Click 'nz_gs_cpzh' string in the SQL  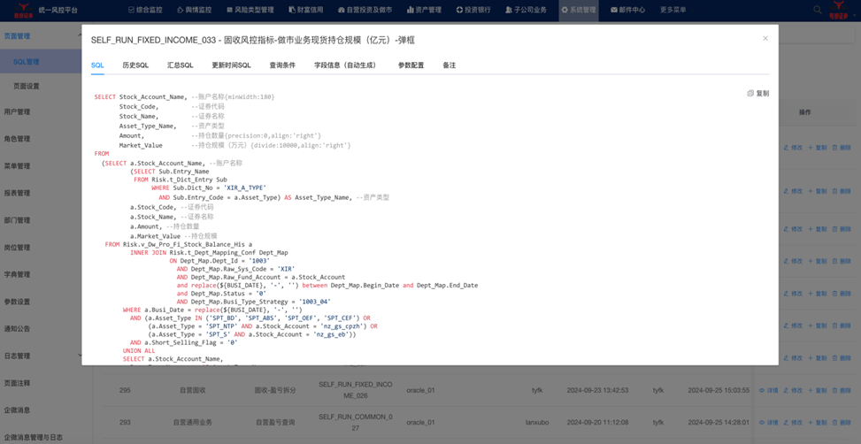(x=342, y=326)
